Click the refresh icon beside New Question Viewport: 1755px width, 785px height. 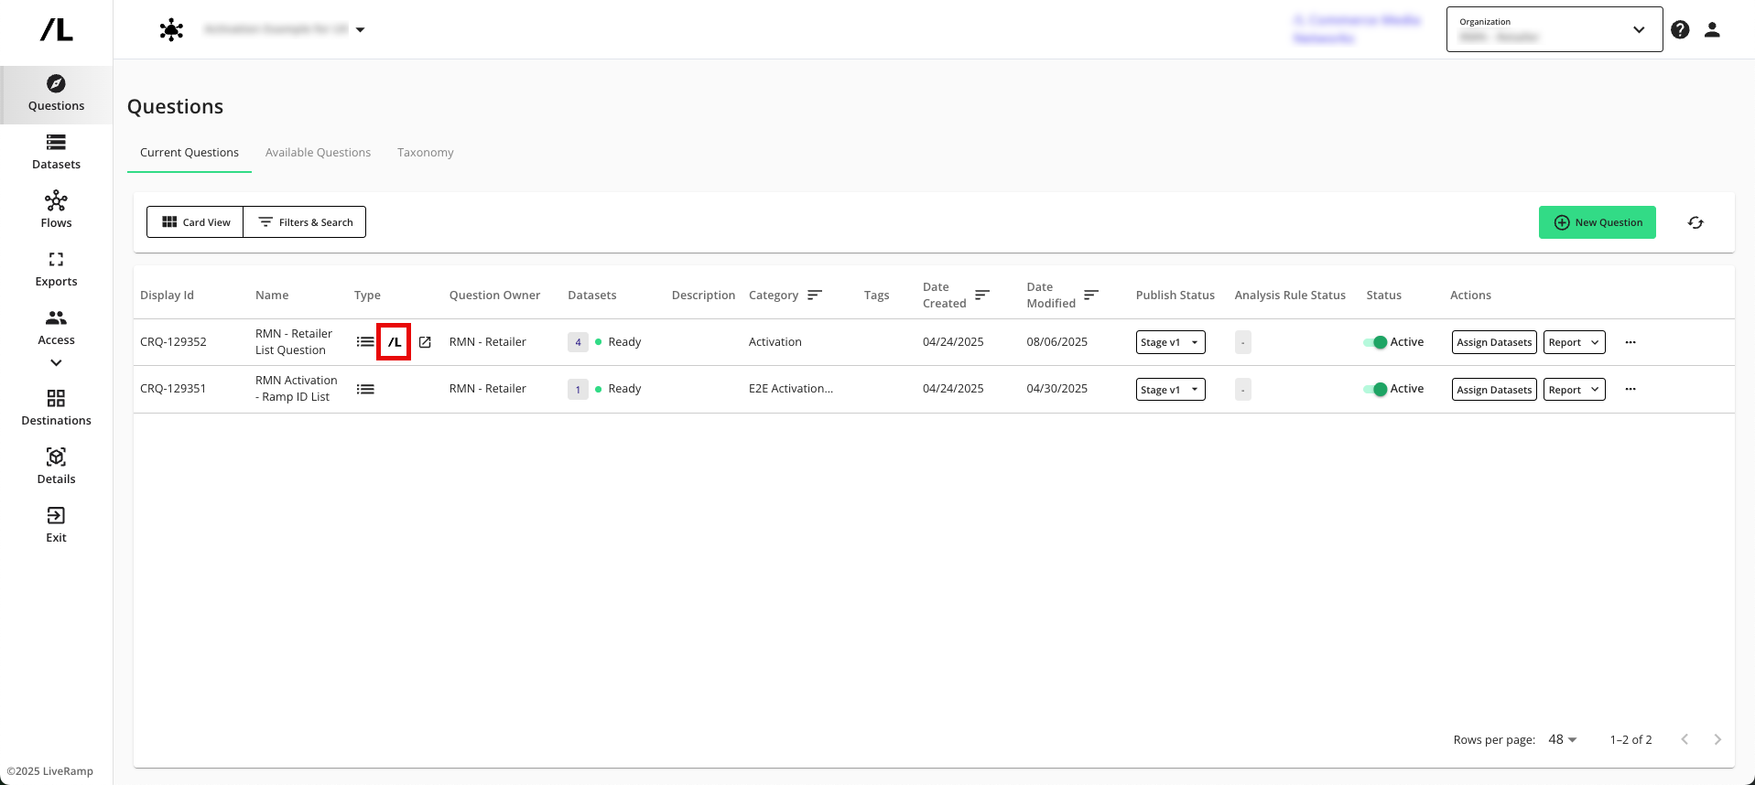(1695, 222)
